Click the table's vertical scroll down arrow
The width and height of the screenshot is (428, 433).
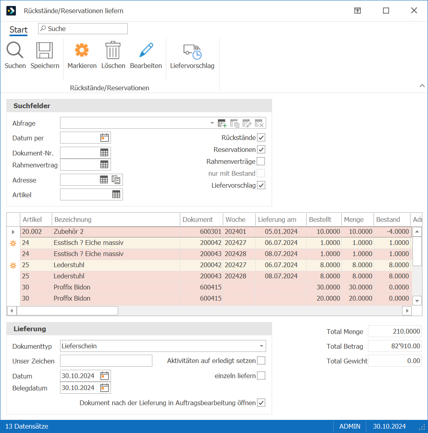pos(417,301)
